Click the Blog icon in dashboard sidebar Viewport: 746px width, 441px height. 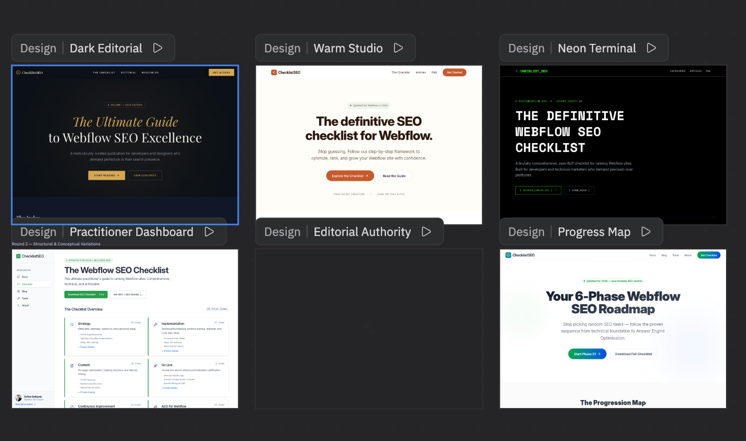pos(18,291)
